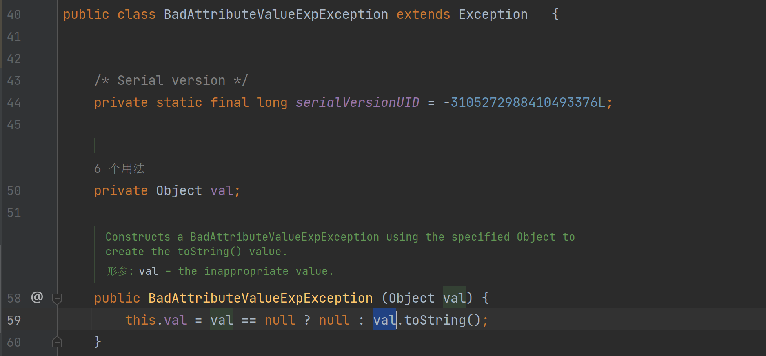The width and height of the screenshot is (766, 356).
Task: Click line number 40 in the gutter
Action: coord(14,15)
